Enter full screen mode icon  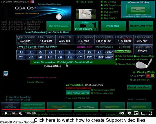click(150, 113)
